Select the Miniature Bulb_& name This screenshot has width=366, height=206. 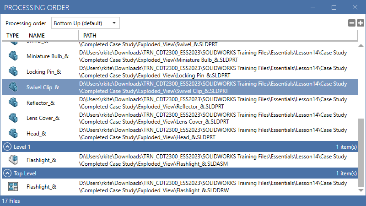[x=48, y=56]
